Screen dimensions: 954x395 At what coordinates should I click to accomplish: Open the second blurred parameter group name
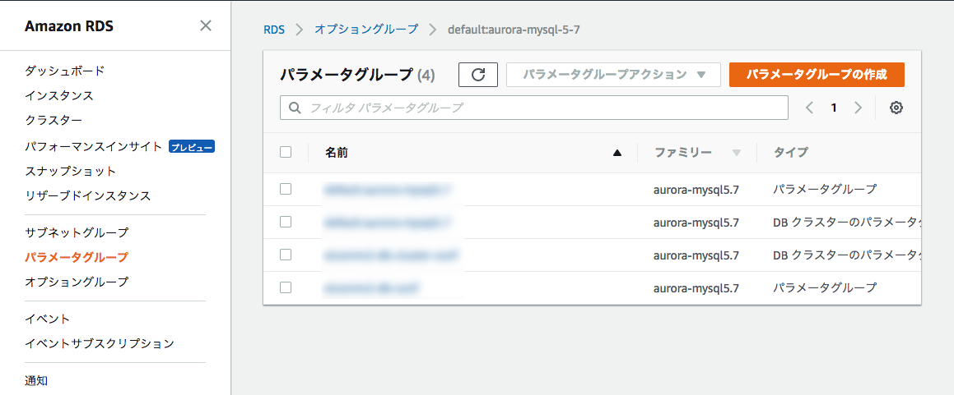click(x=389, y=222)
